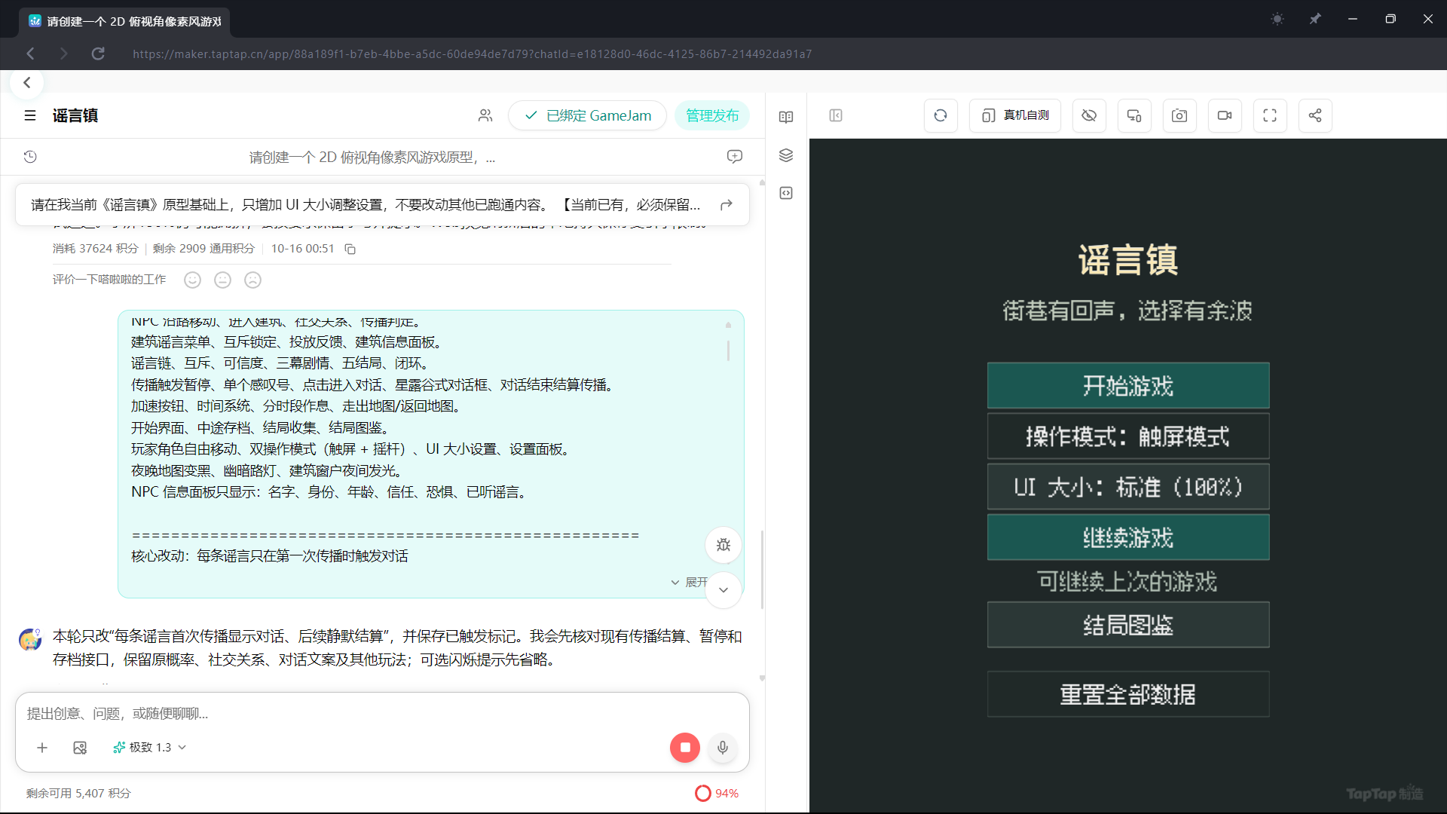This screenshot has height=814, width=1447.
Task: Copy the message with copy icon
Action: [x=350, y=249]
